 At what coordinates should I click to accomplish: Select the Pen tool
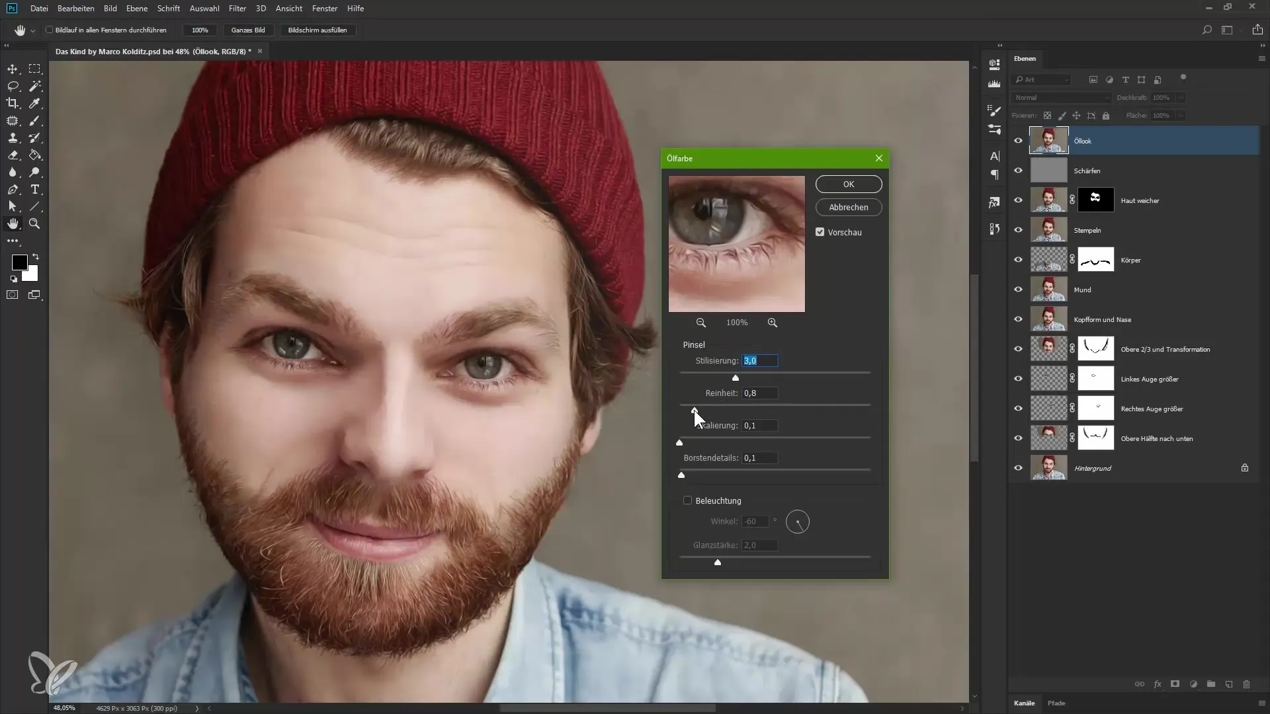pos(13,190)
